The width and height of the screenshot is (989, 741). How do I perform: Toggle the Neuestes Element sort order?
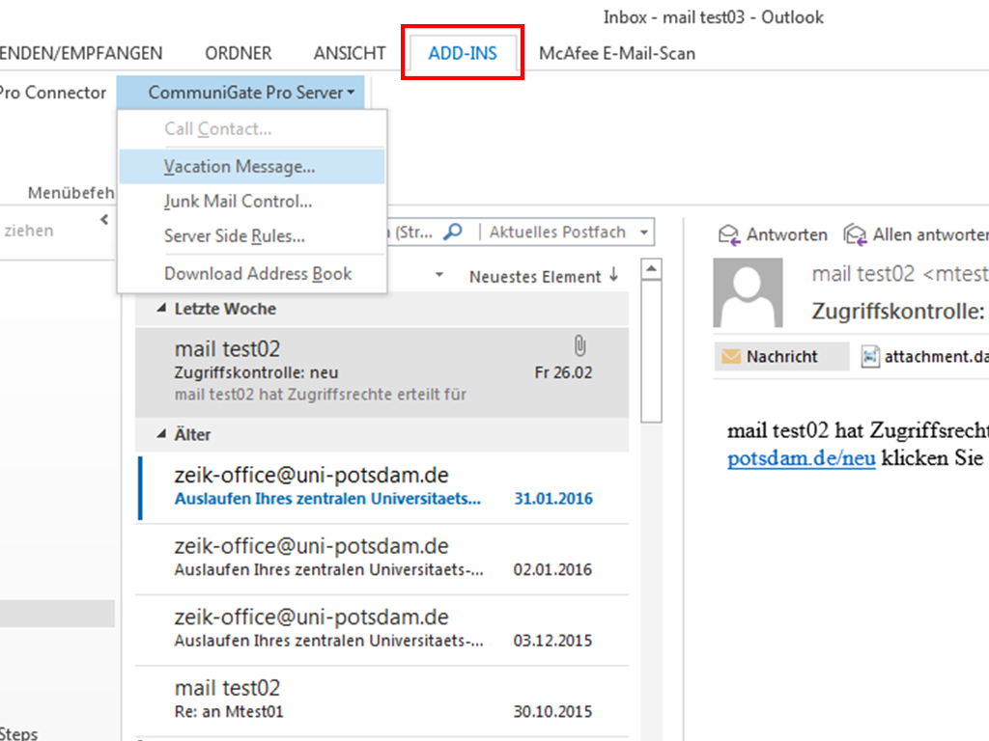click(613, 276)
